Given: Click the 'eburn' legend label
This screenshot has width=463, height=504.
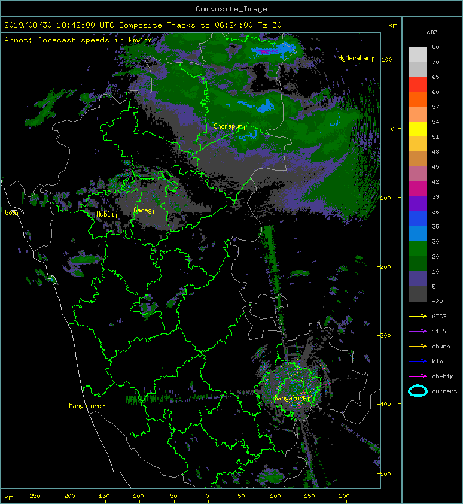Looking at the screenshot, I should [441, 347].
